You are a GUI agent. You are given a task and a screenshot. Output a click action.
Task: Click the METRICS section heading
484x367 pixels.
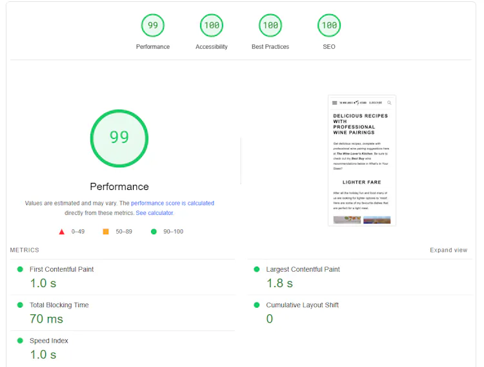[x=25, y=250]
